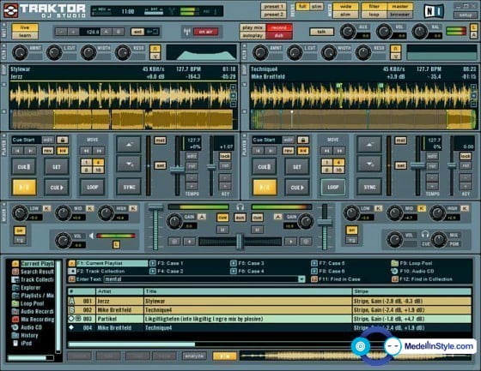
Task: Open the Enter Text search dropdown arrow
Action: pos(301,278)
